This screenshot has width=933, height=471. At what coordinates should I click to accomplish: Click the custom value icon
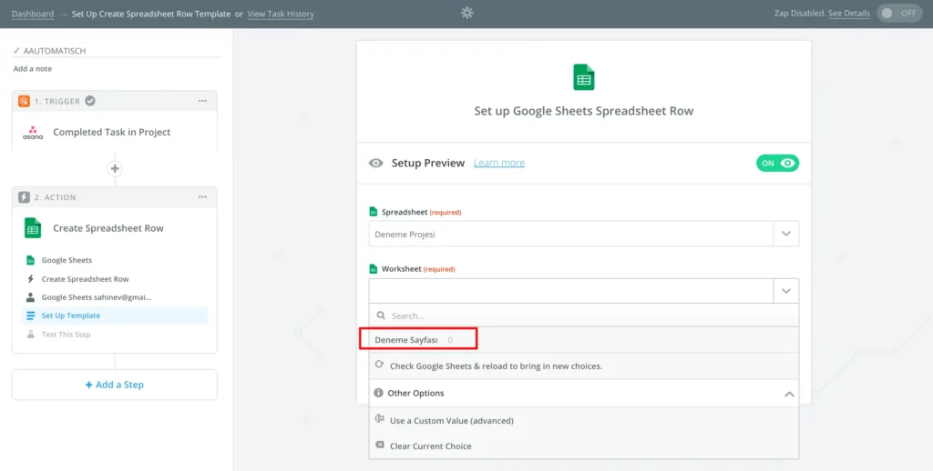(x=380, y=419)
